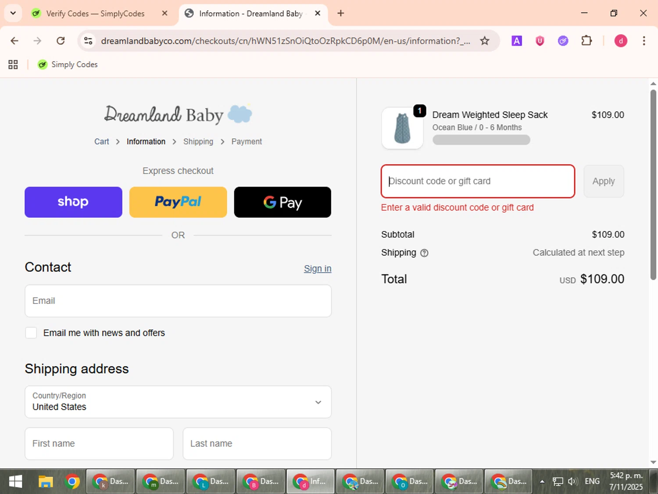This screenshot has height=494, width=658.
Task: Close the Verify Codes tab
Action: coord(164,13)
